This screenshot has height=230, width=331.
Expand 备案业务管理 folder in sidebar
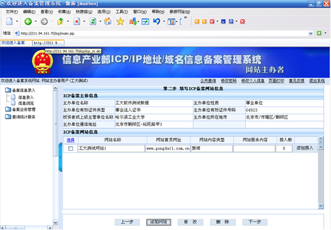pos(20,110)
